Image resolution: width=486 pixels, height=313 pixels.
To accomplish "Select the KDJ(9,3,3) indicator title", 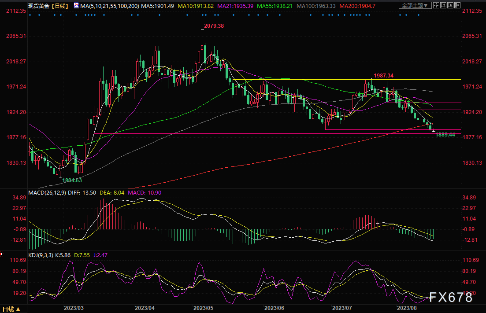I will 41,255.
